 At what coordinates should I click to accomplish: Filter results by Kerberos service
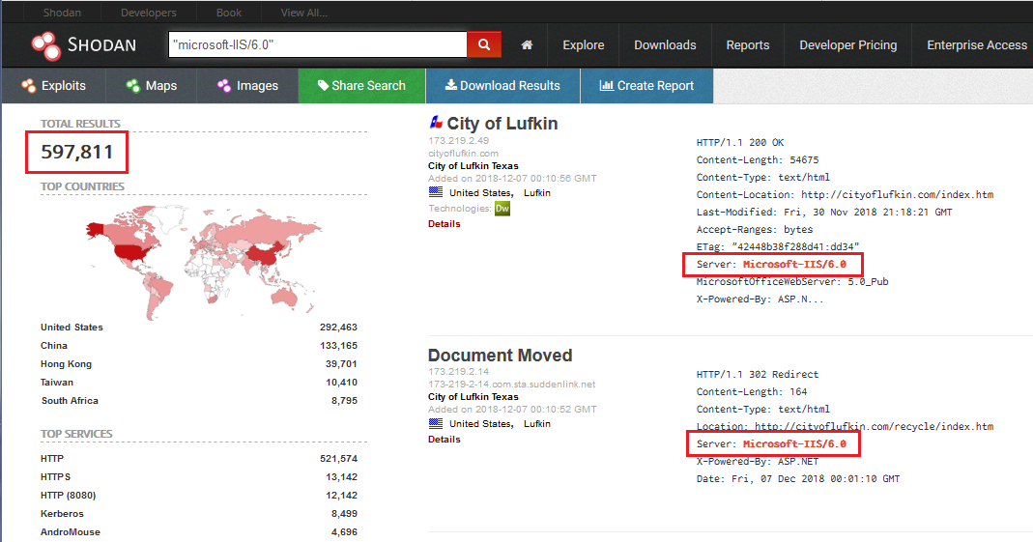[62, 514]
